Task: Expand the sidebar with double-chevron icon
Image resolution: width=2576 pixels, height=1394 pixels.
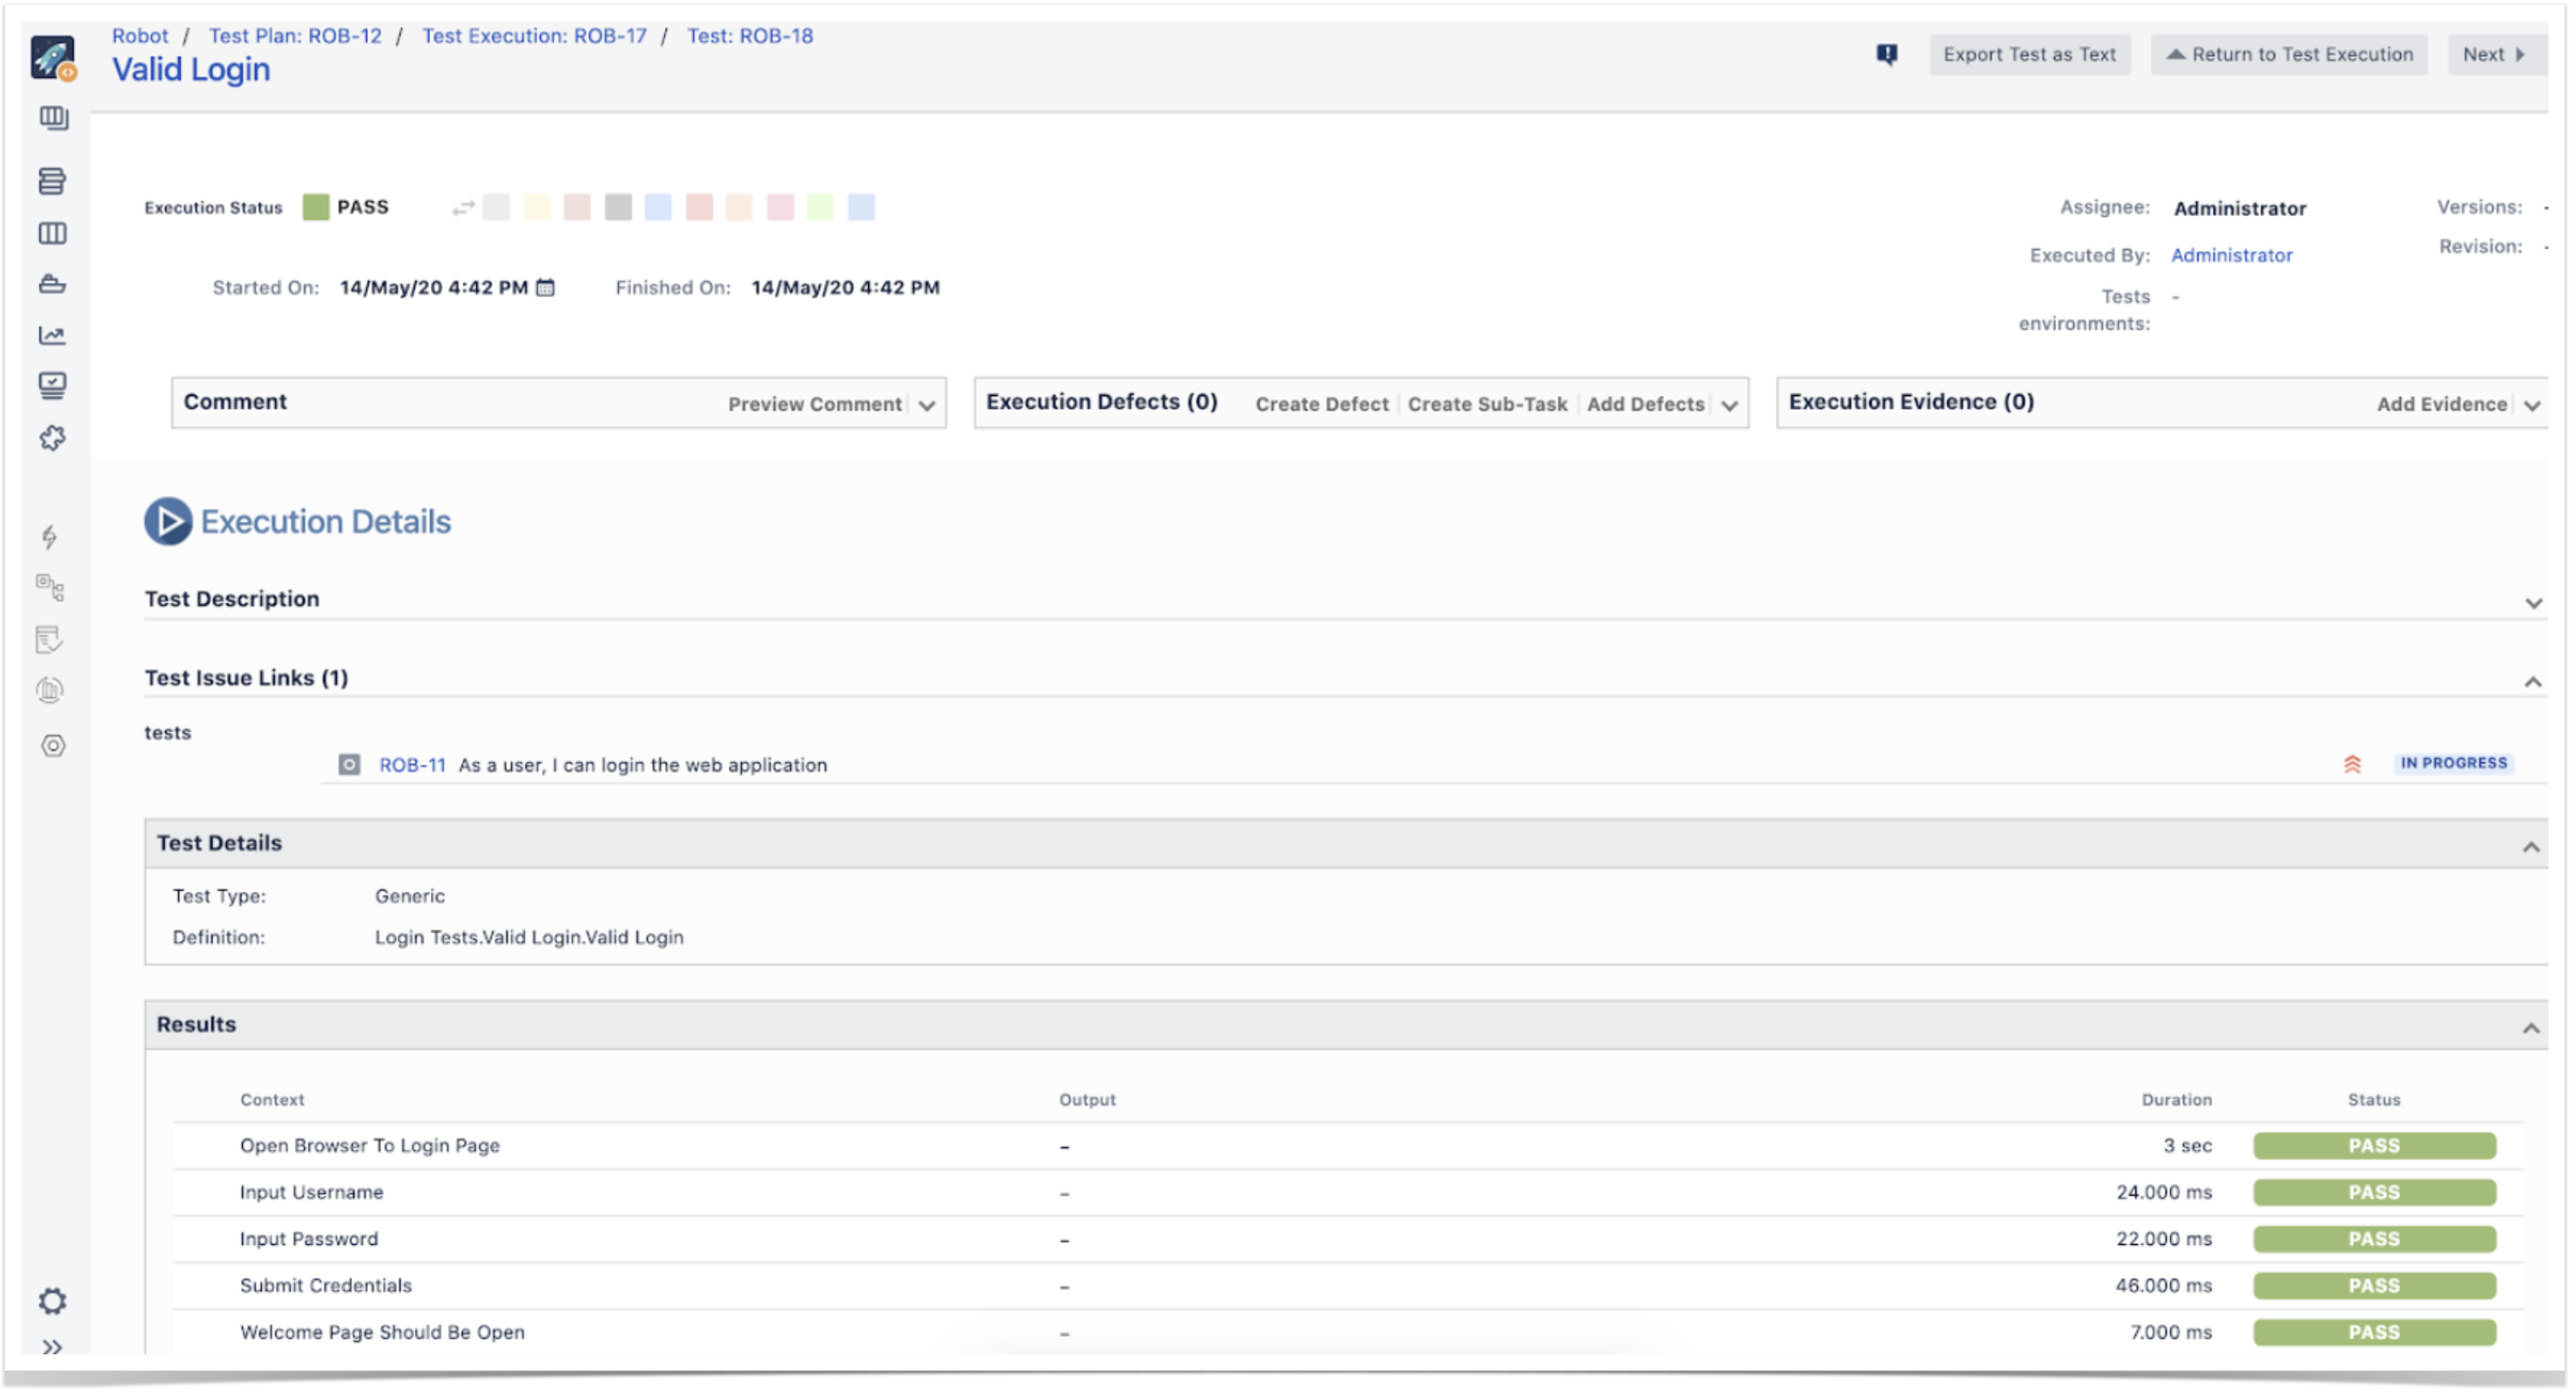Action: pos(52,1348)
